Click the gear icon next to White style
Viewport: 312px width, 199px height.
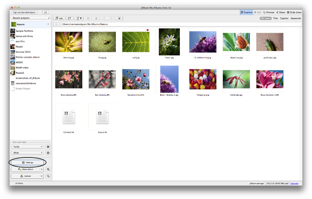[x=48, y=153]
